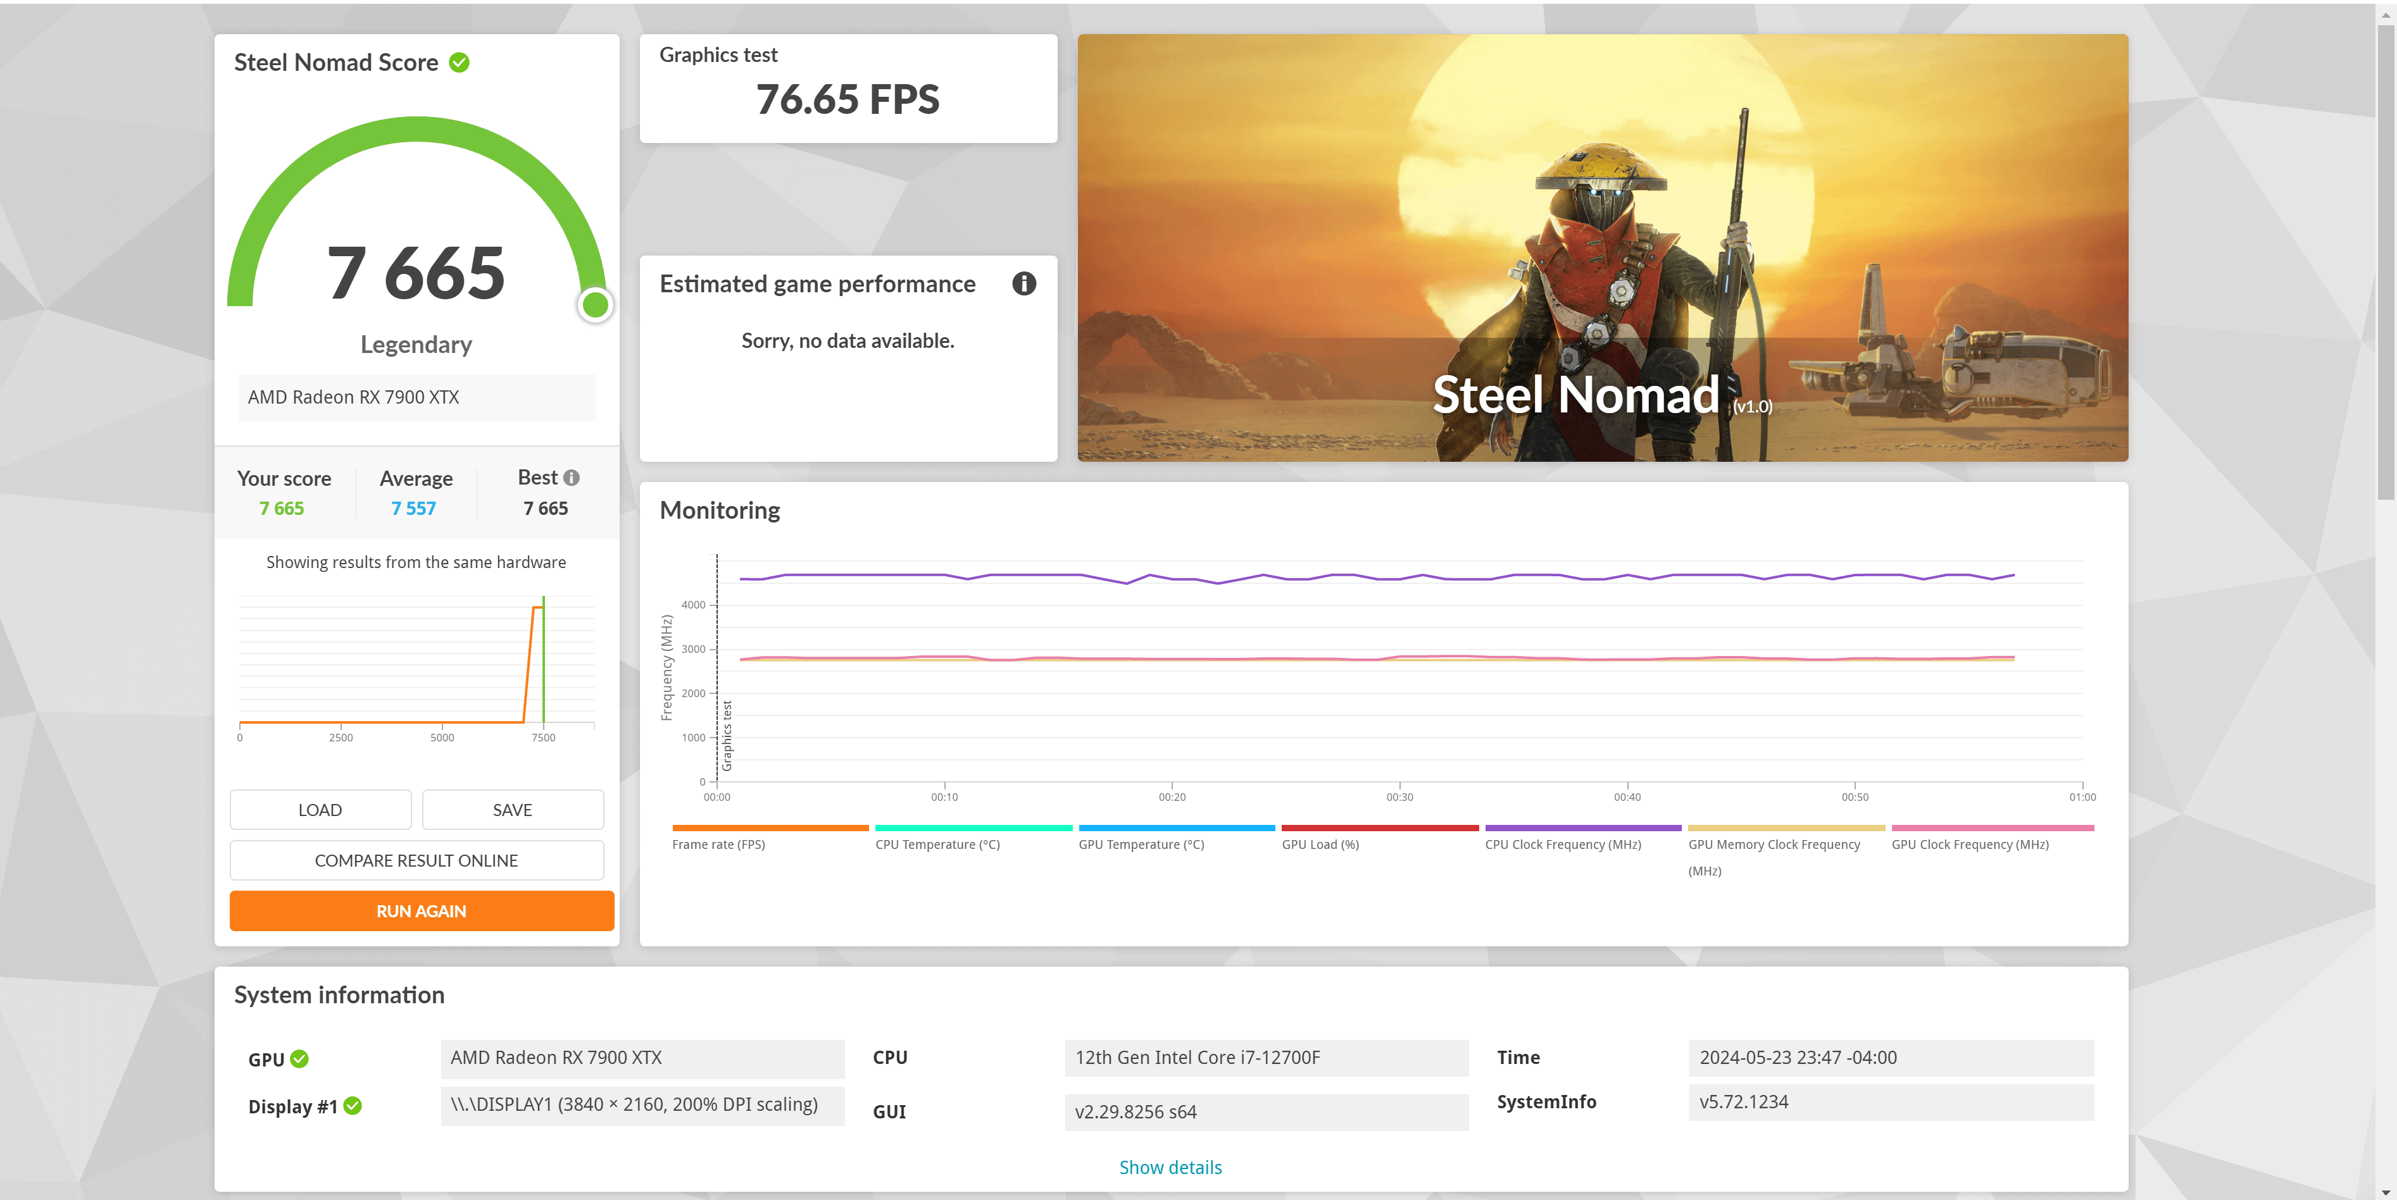Open the Show details link

click(x=1170, y=1168)
